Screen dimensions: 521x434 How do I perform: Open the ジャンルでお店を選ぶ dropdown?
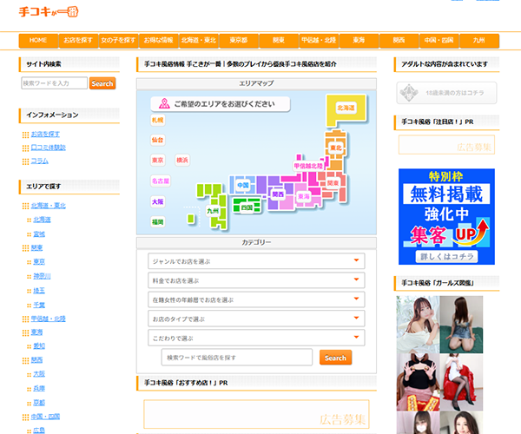(255, 260)
